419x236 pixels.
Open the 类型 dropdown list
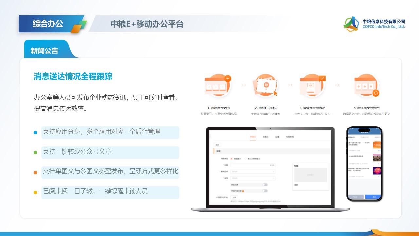pos(253,178)
